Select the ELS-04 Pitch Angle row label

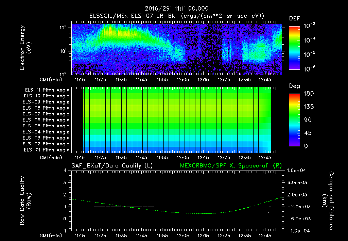(x=46, y=132)
